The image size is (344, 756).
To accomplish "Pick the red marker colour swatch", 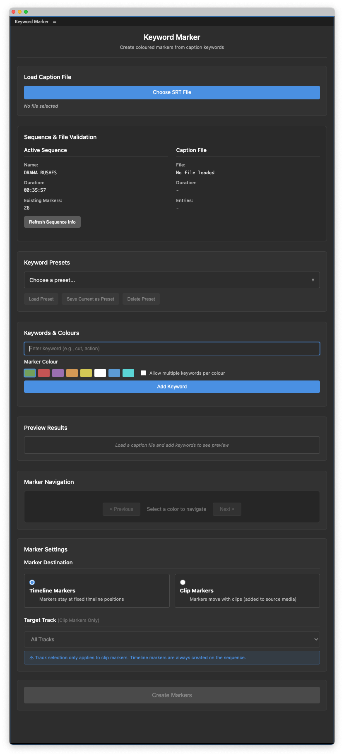I will point(44,373).
